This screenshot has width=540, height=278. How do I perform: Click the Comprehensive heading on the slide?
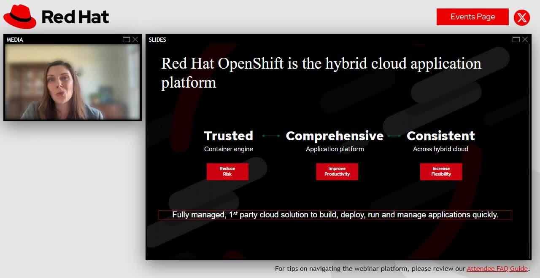click(x=335, y=136)
